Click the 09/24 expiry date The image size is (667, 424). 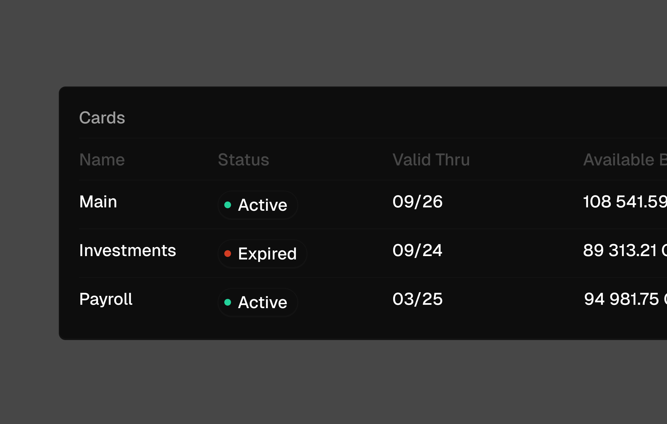417,250
